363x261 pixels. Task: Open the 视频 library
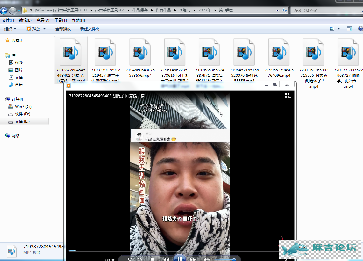coord(16,62)
